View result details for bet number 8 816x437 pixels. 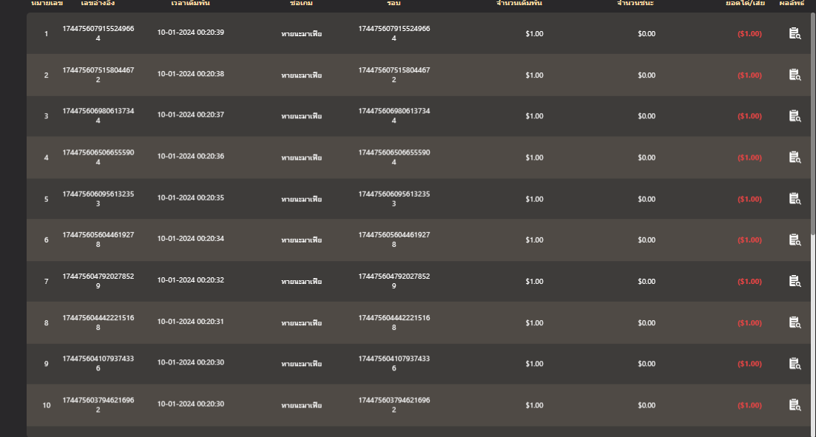795,322
